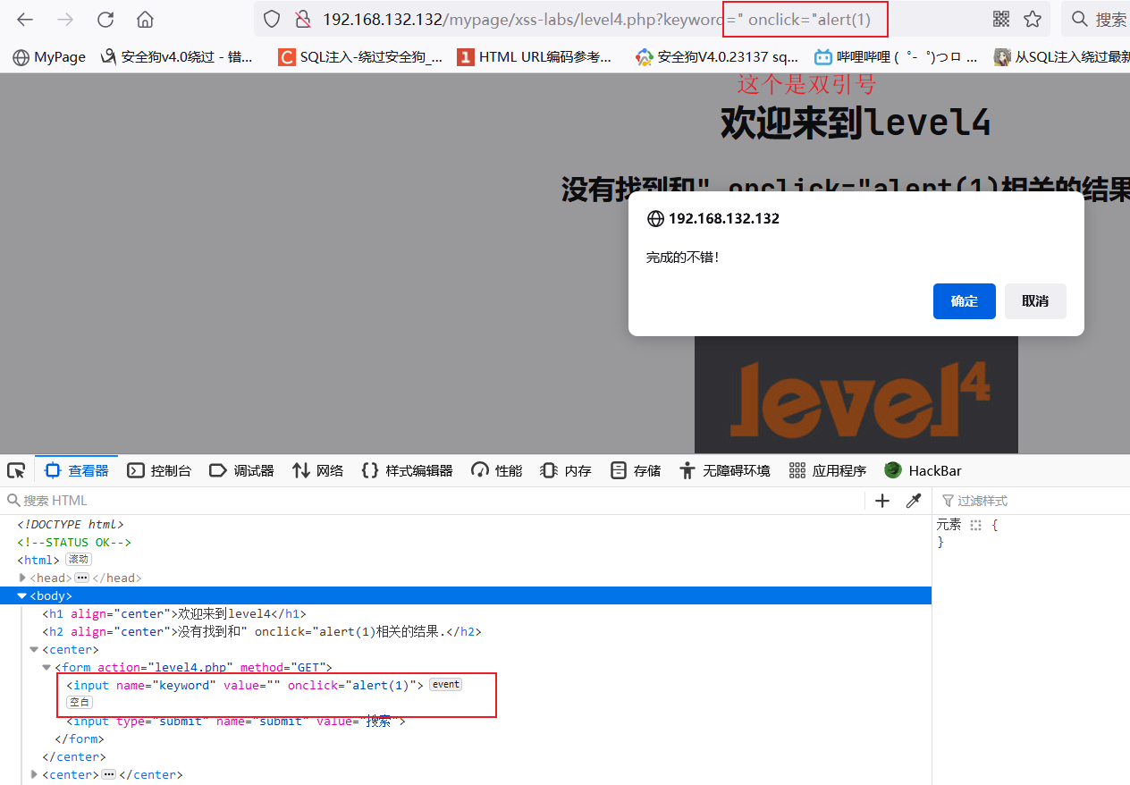Expand the head element in the inspector
The height and width of the screenshot is (785, 1130).
tap(21, 578)
